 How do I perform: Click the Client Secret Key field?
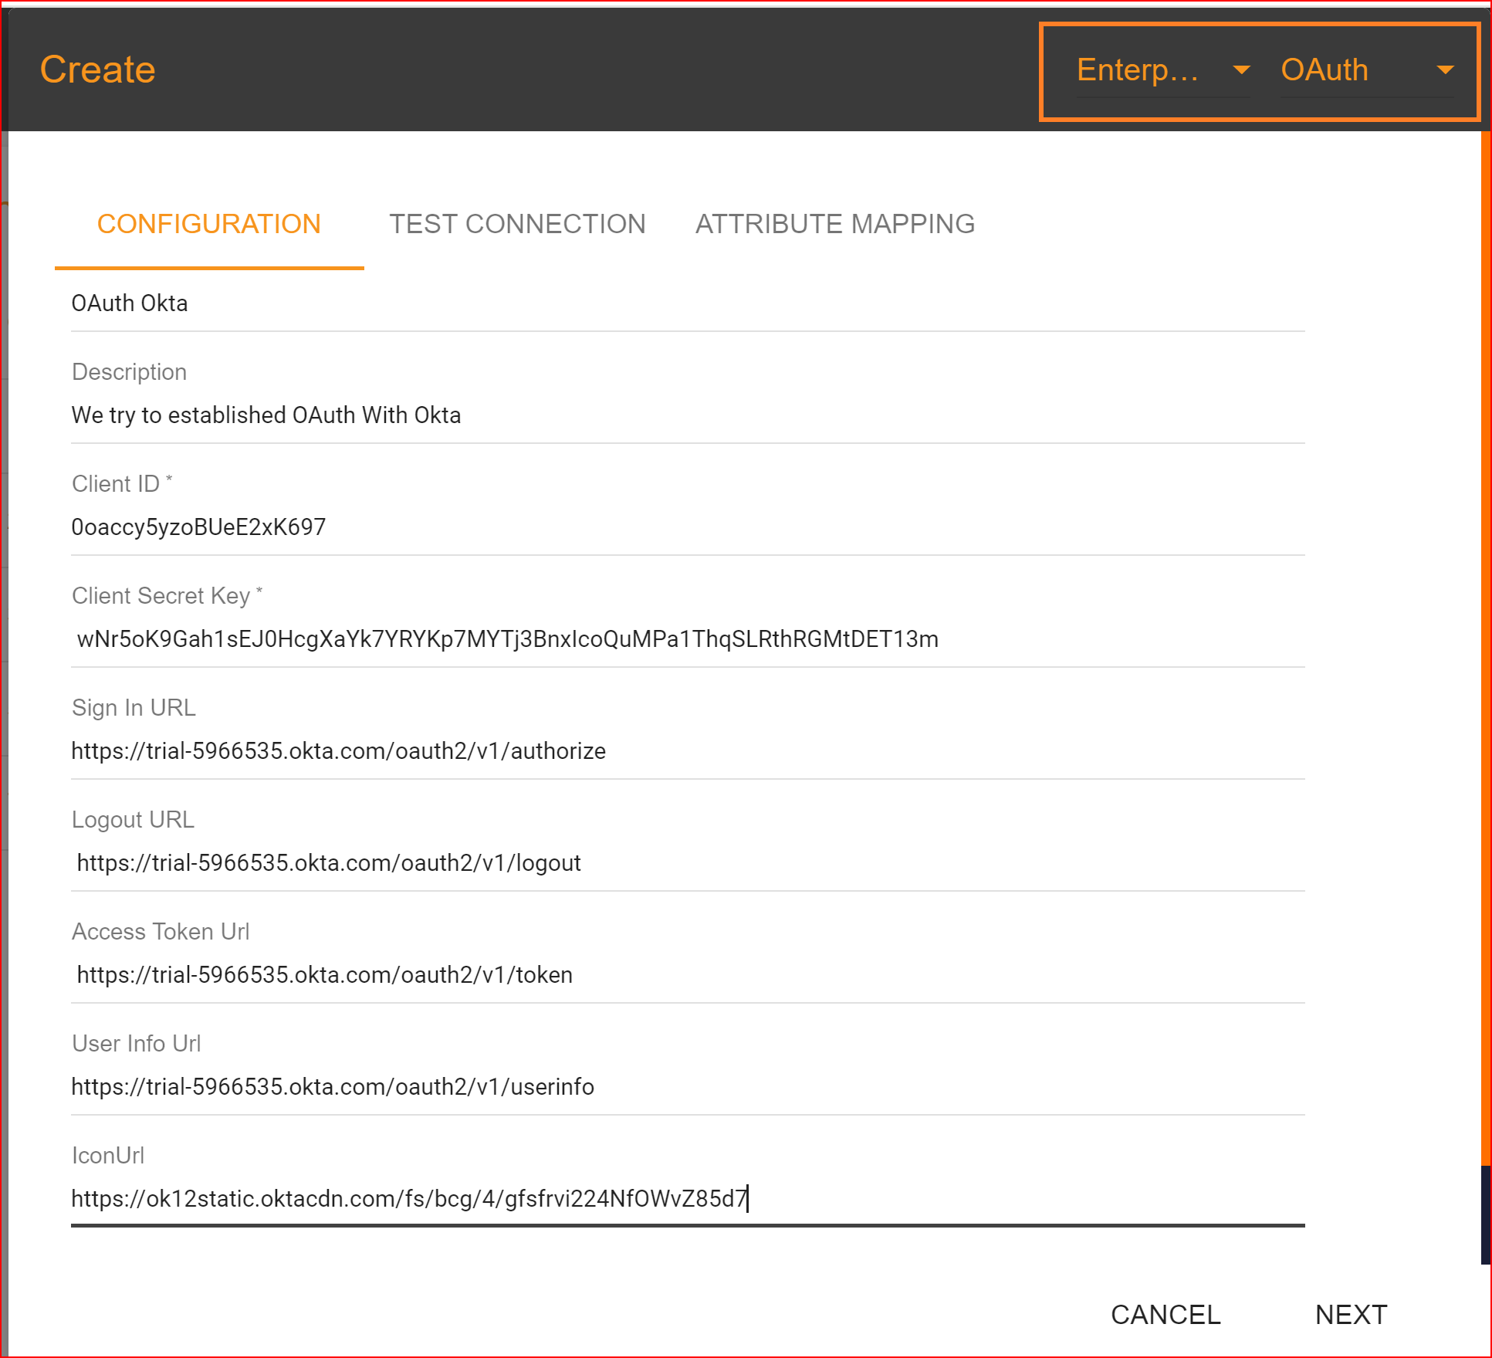pos(688,639)
